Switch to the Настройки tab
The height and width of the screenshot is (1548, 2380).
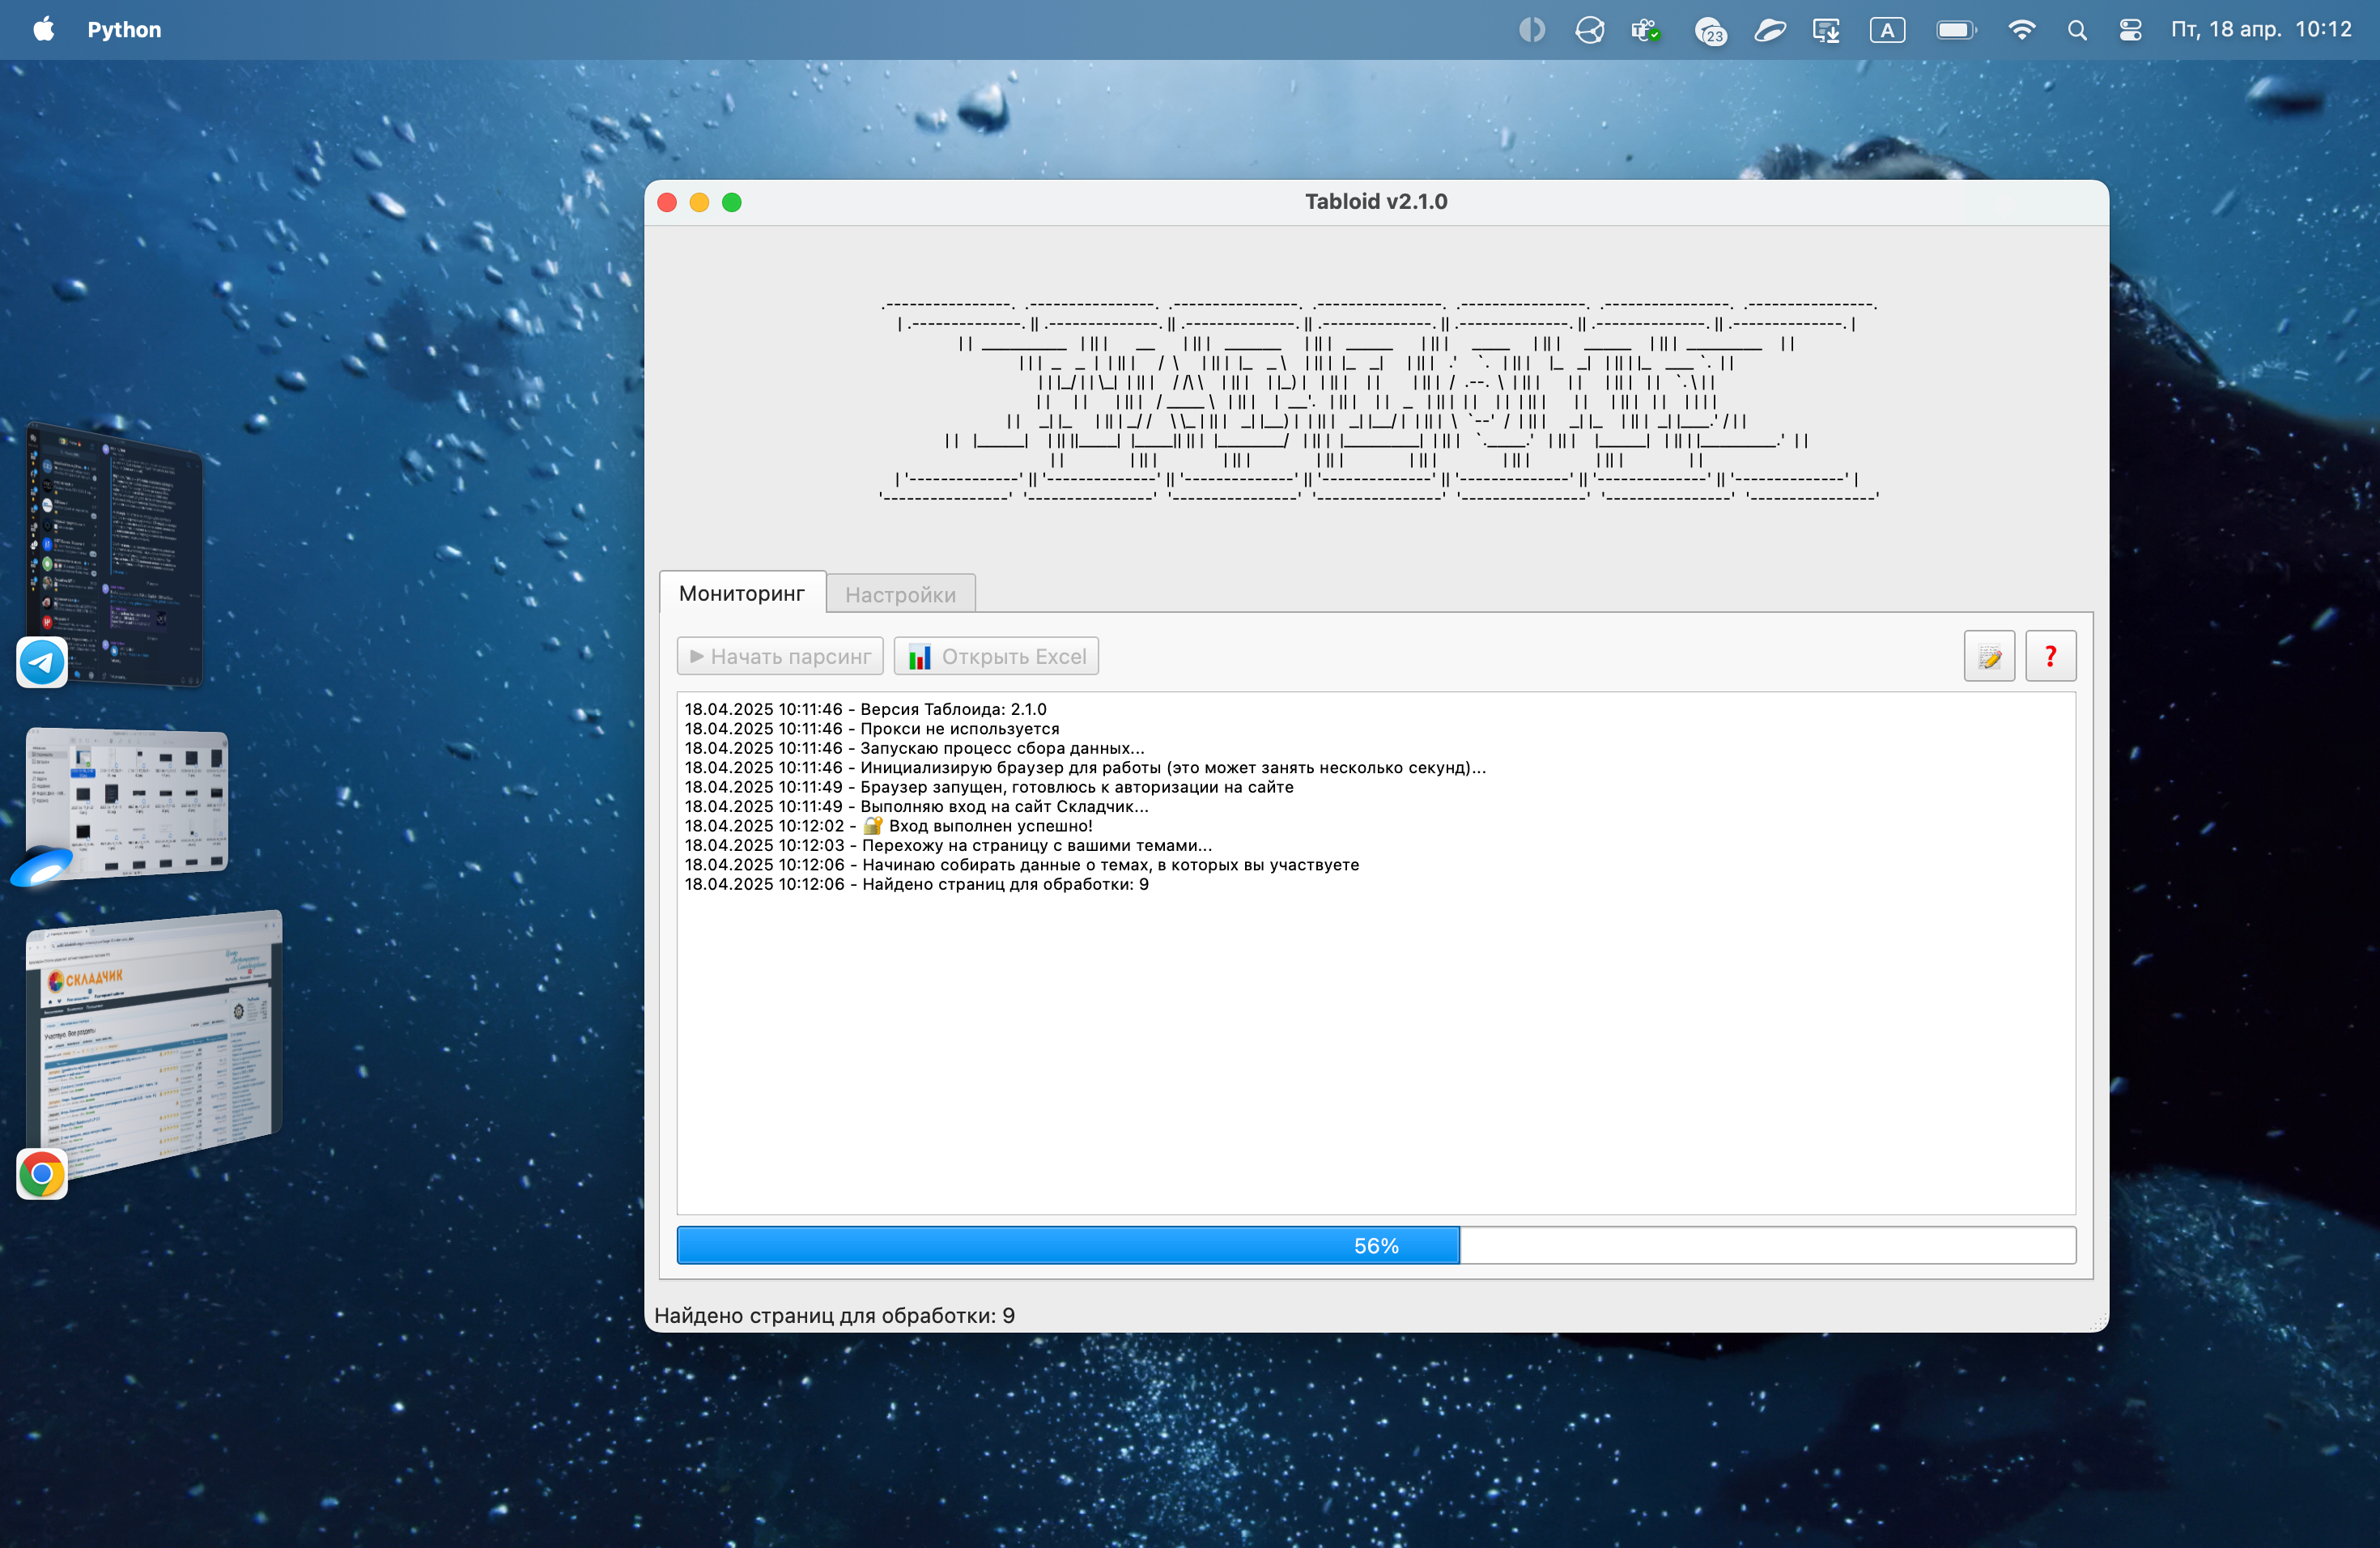tap(900, 595)
